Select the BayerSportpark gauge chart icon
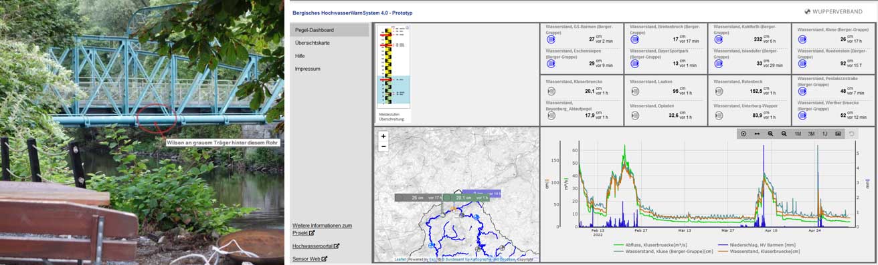Viewport: 878px width, 265px height. (634, 64)
